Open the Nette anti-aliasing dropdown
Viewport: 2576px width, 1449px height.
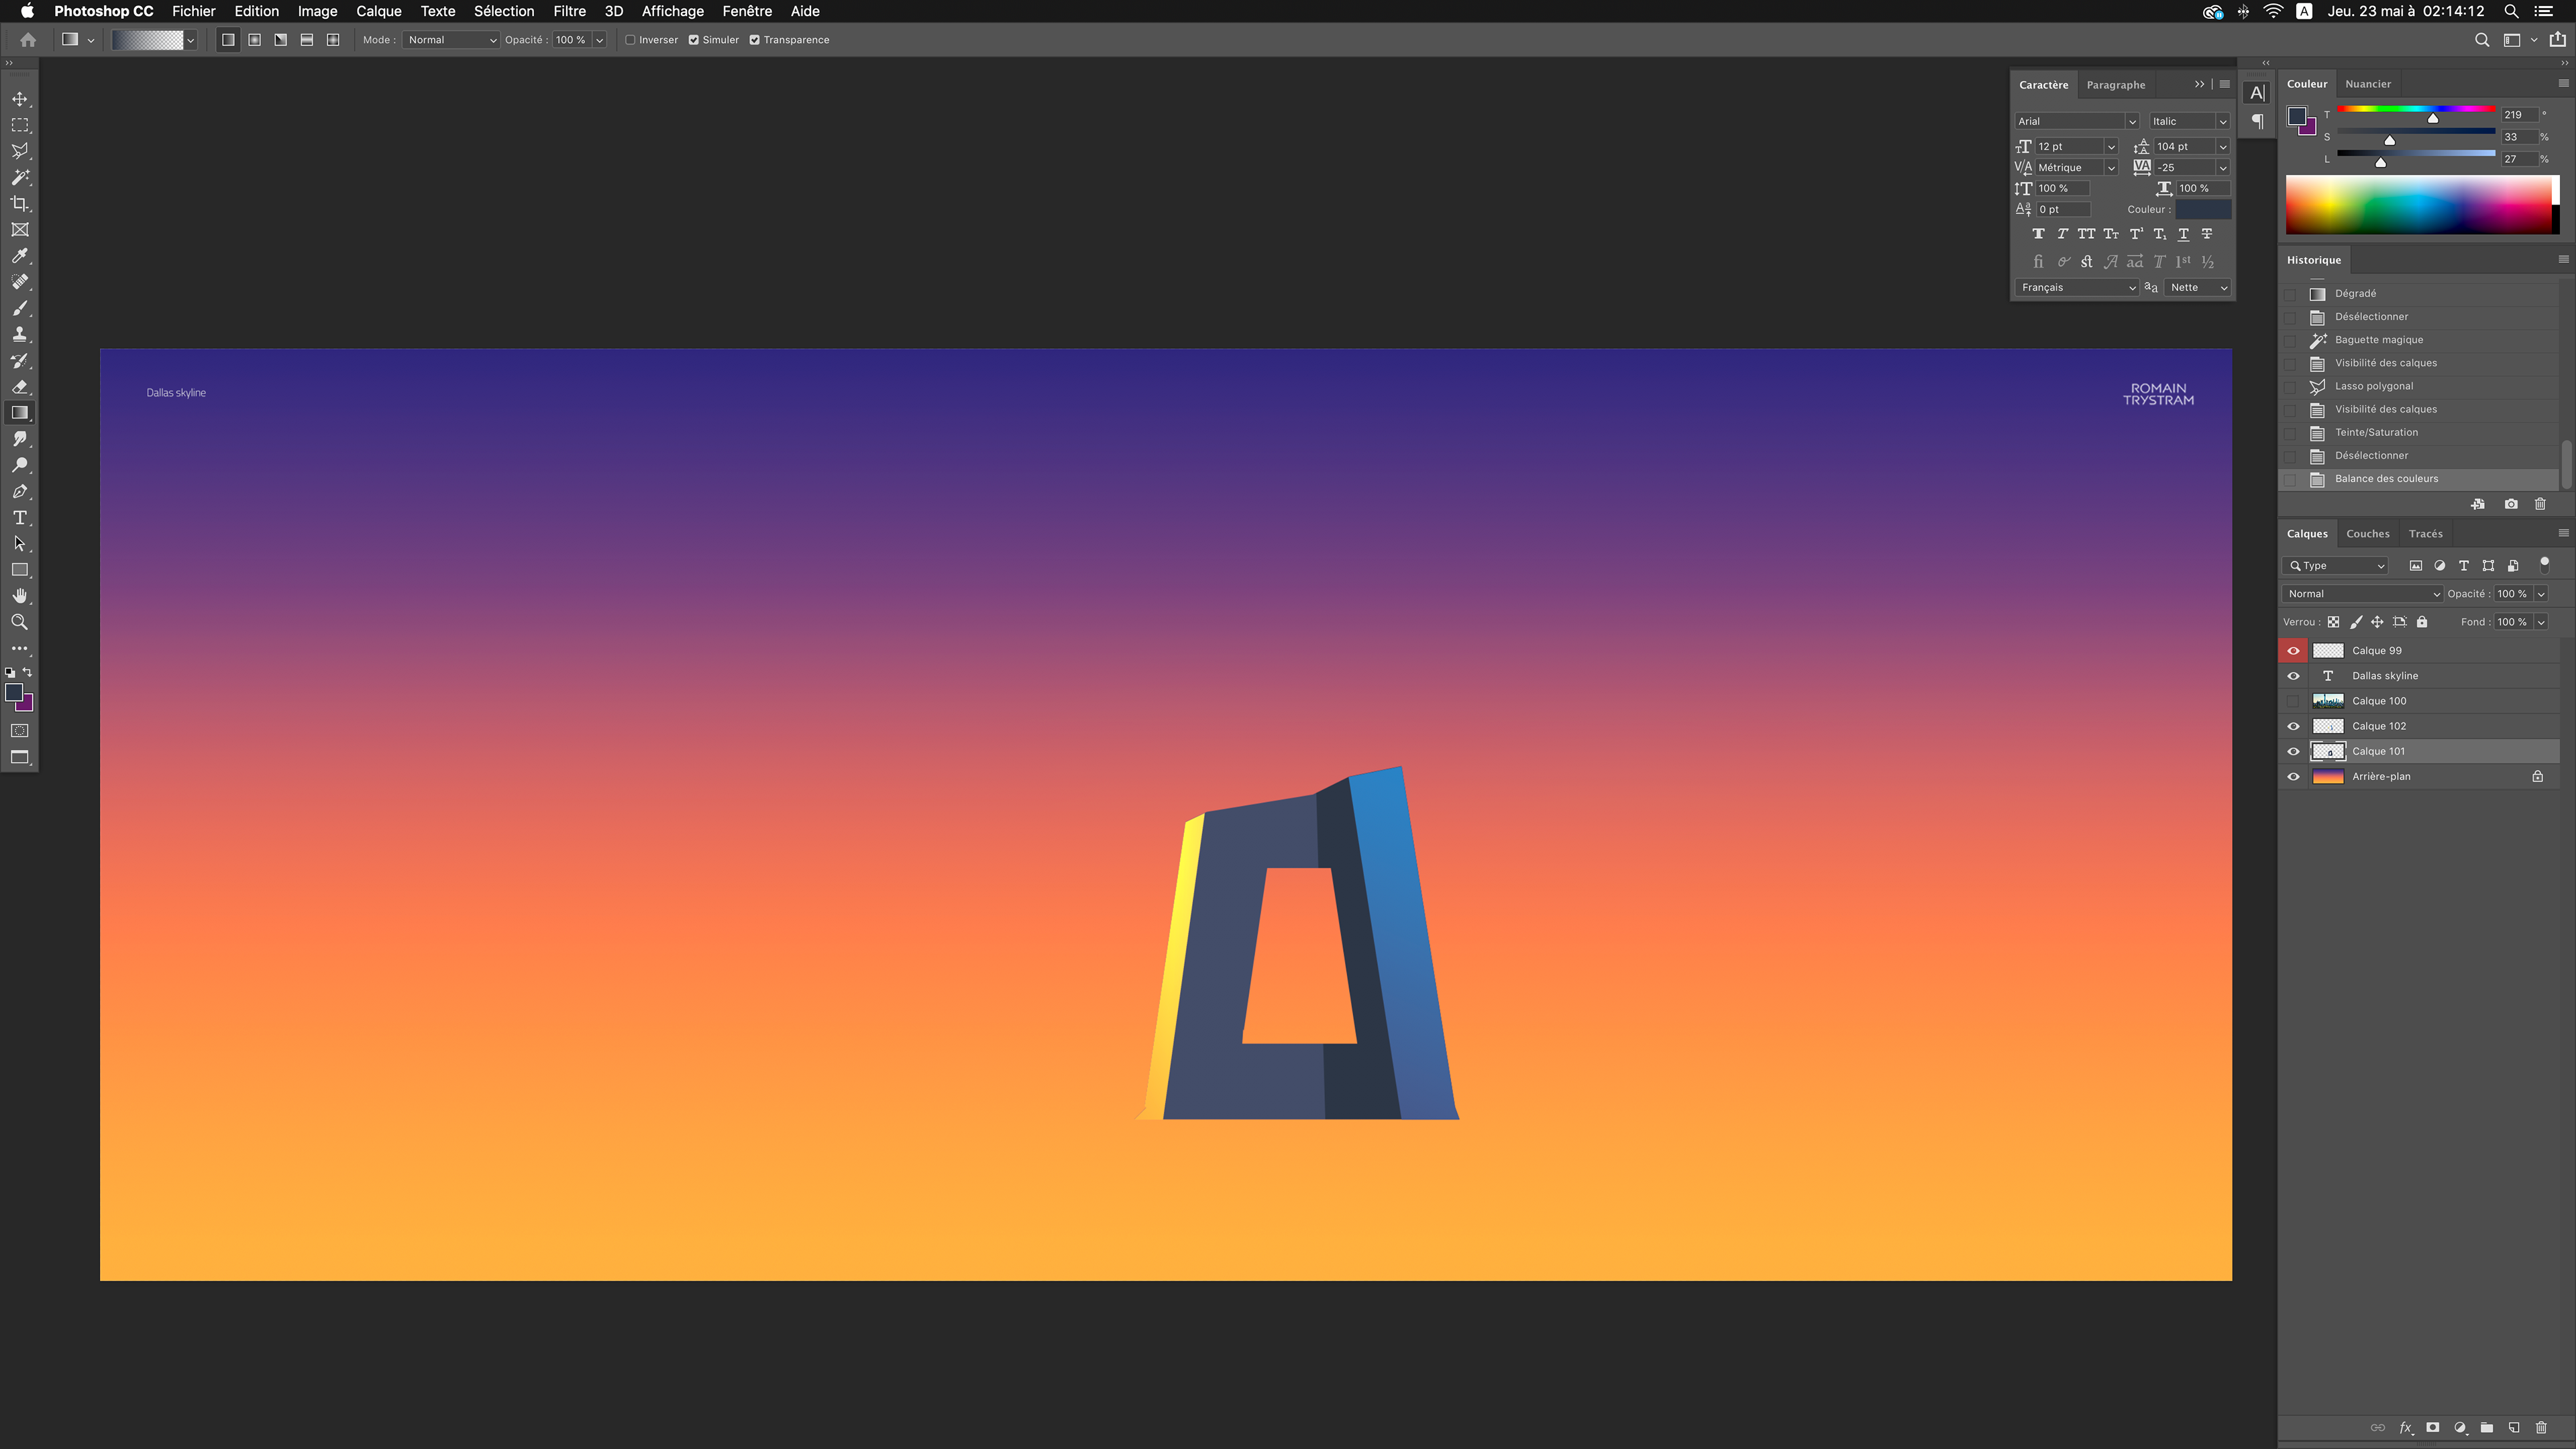(2198, 287)
